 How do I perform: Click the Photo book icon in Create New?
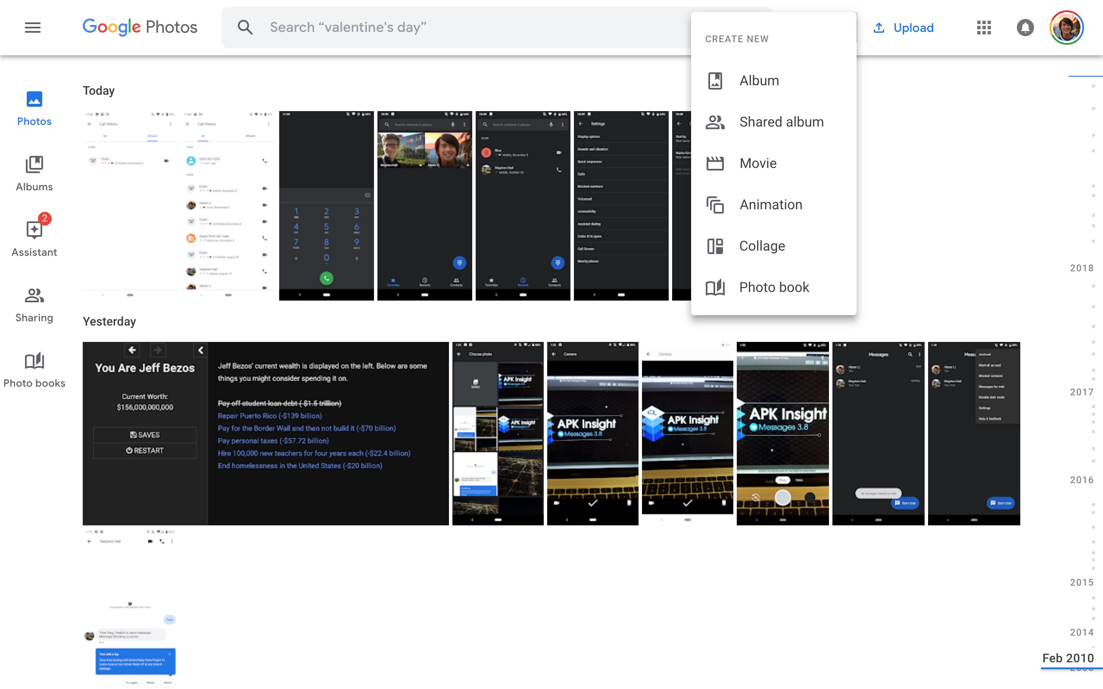click(x=715, y=287)
